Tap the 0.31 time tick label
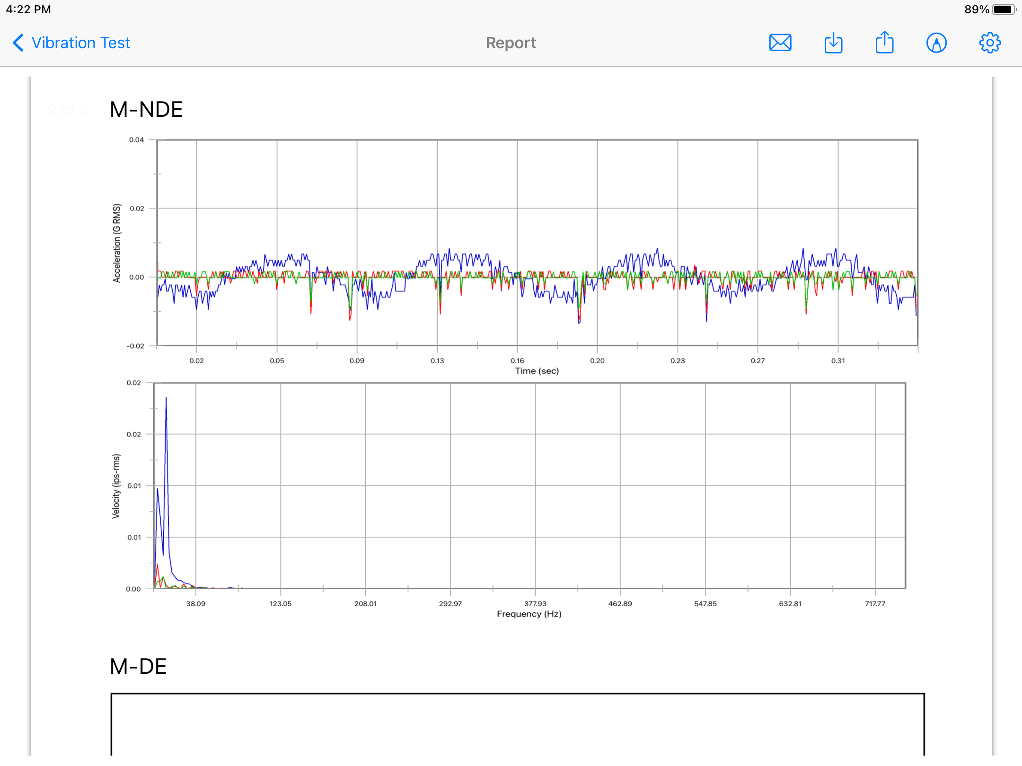This screenshot has width=1022, height=766. [838, 360]
